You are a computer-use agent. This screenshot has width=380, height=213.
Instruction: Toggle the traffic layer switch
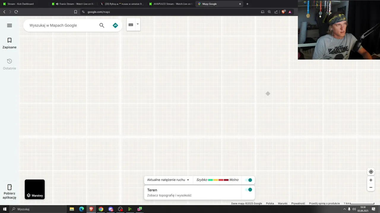pos(248,180)
